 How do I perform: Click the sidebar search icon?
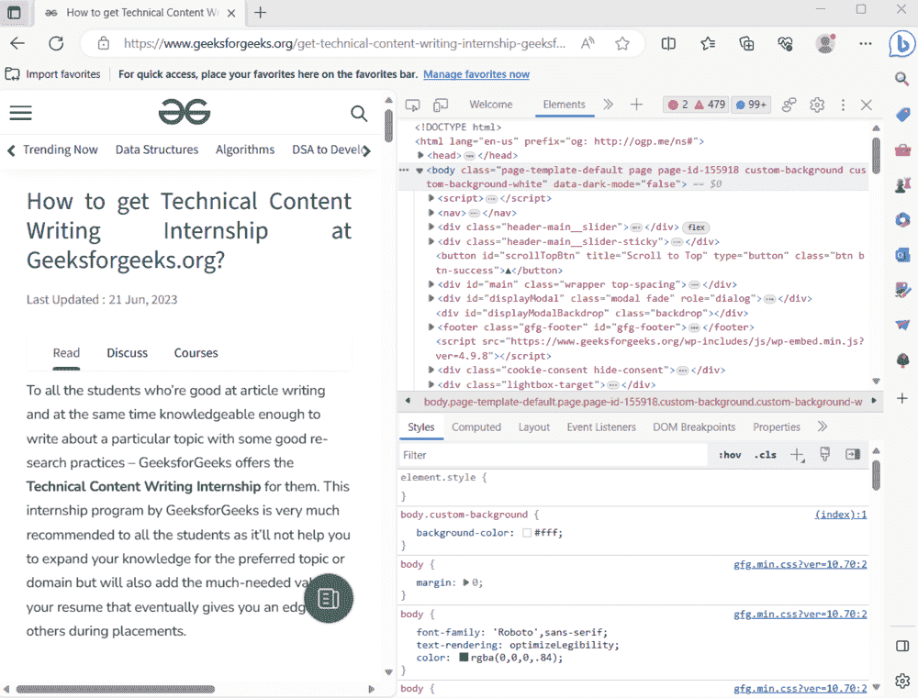[x=902, y=79]
